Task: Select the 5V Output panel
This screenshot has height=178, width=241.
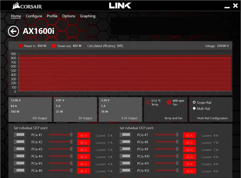Action: click(75, 109)
